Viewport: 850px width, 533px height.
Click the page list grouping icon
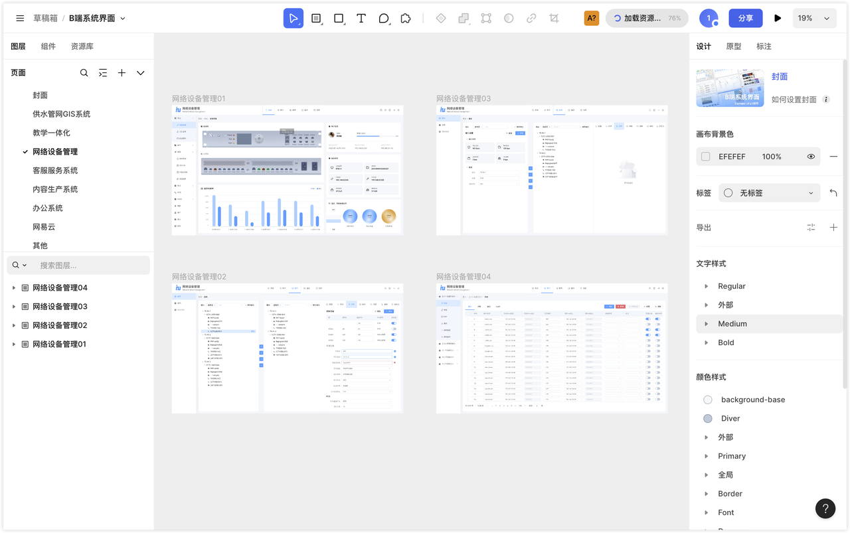point(103,73)
